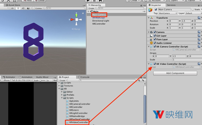Select the XRCameraController script icon

pyautogui.click(x=67, y=104)
